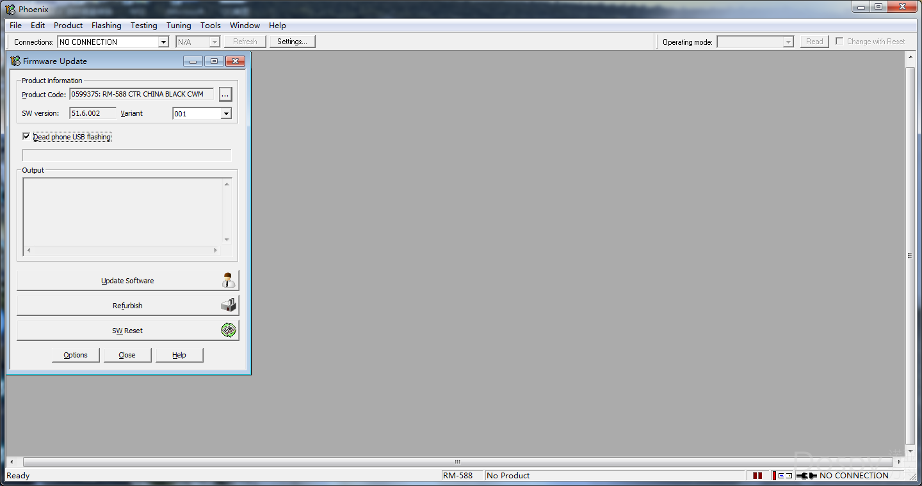Viewport: 922px width, 486px height.
Task: Click the Update Software button
Action: 127,280
